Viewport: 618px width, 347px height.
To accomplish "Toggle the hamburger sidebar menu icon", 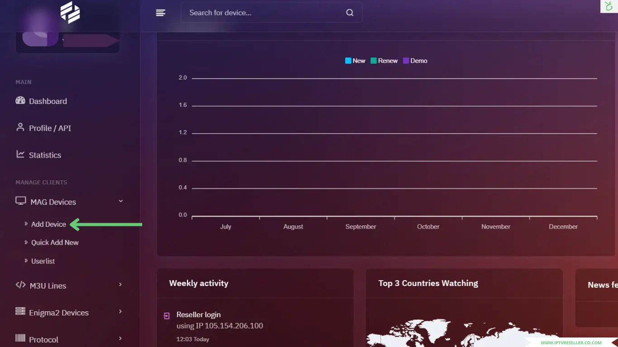I will 161,13.
